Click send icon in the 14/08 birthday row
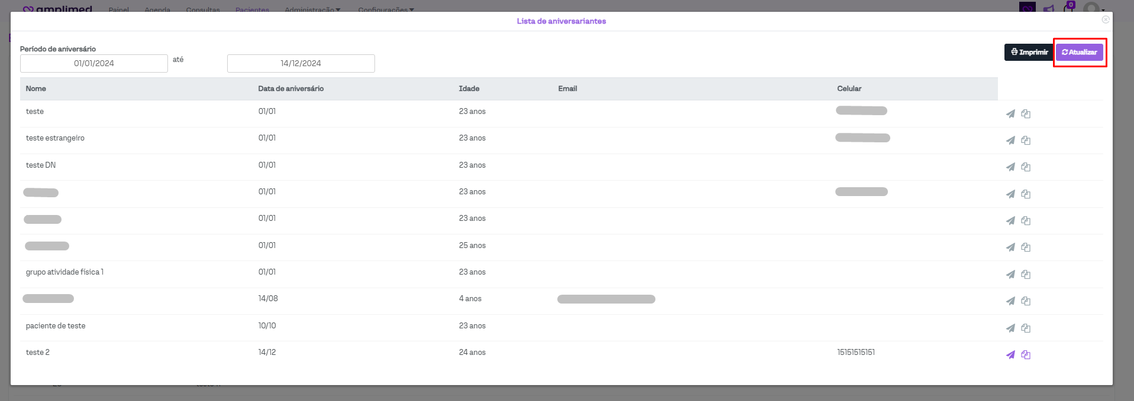 pyautogui.click(x=1010, y=301)
